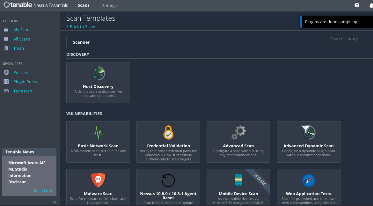Open My Scans folder link
This screenshot has width=373, height=206.
tap(22, 30)
